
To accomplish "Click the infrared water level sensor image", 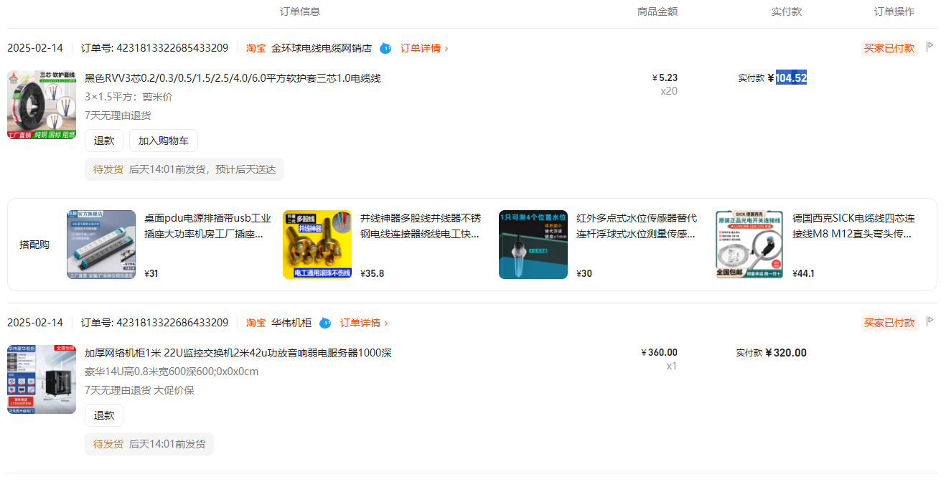I will pos(533,245).
